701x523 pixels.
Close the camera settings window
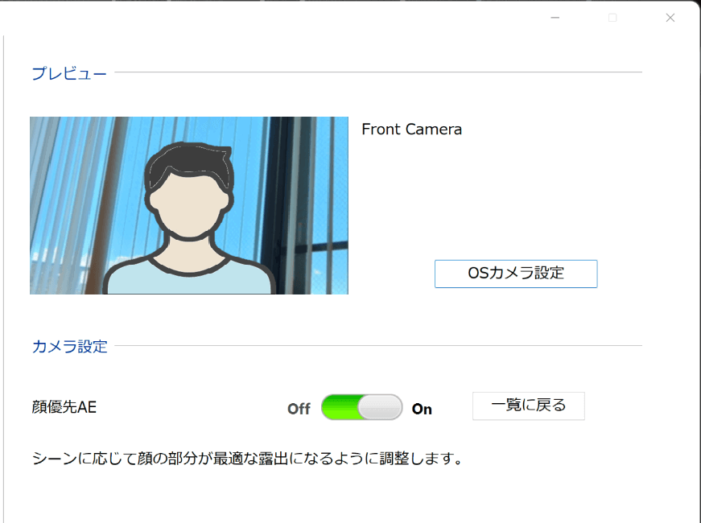670,18
